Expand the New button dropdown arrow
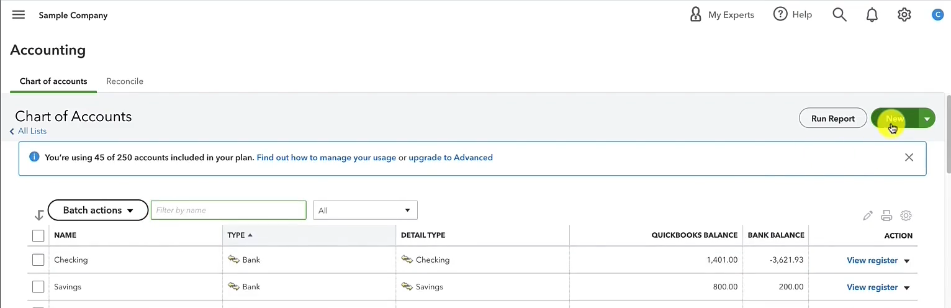951x308 pixels. [x=926, y=118]
